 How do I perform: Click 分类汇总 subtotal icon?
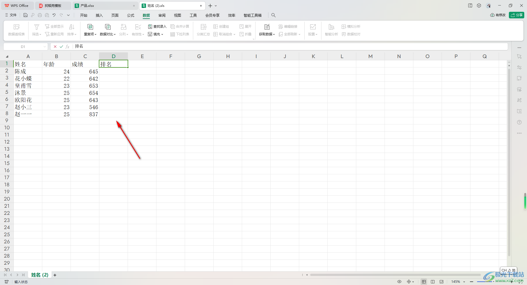pos(203,27)
